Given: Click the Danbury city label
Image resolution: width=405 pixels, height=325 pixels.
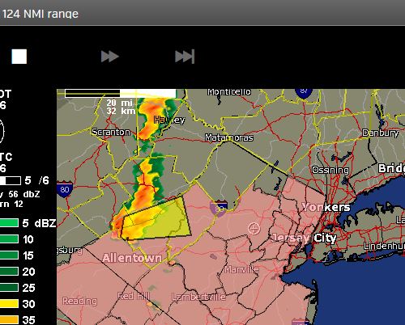Looking at the screenshot, I should 381,133.
